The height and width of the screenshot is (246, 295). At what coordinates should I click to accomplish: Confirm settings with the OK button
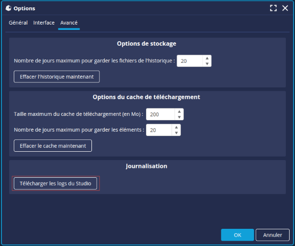click(x=237, y=235)
